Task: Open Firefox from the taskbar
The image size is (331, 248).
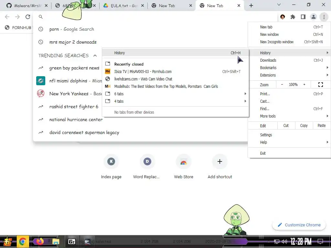Action: coord(40,242)
